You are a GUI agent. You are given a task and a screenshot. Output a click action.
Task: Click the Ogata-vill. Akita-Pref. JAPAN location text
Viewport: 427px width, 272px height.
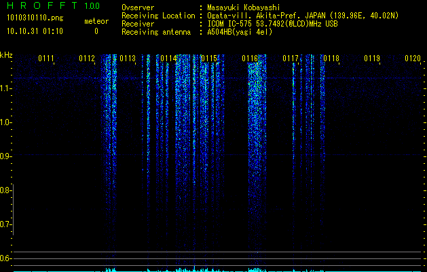pyautogui.click(x=303, y=16)
